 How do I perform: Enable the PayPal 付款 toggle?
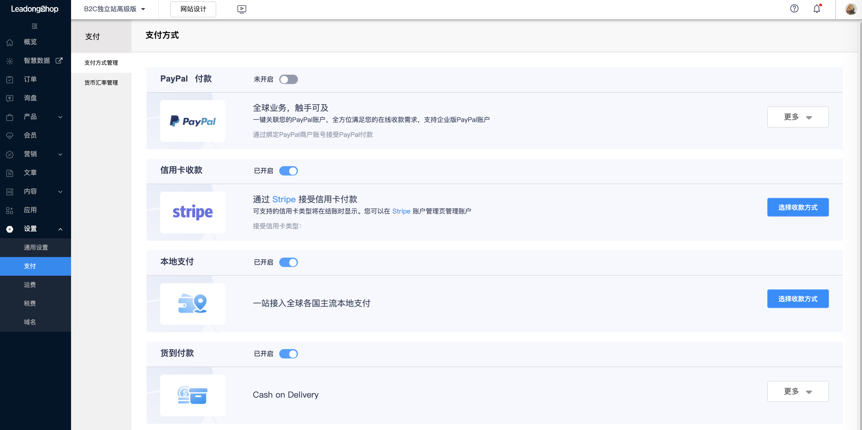[289, 79]
